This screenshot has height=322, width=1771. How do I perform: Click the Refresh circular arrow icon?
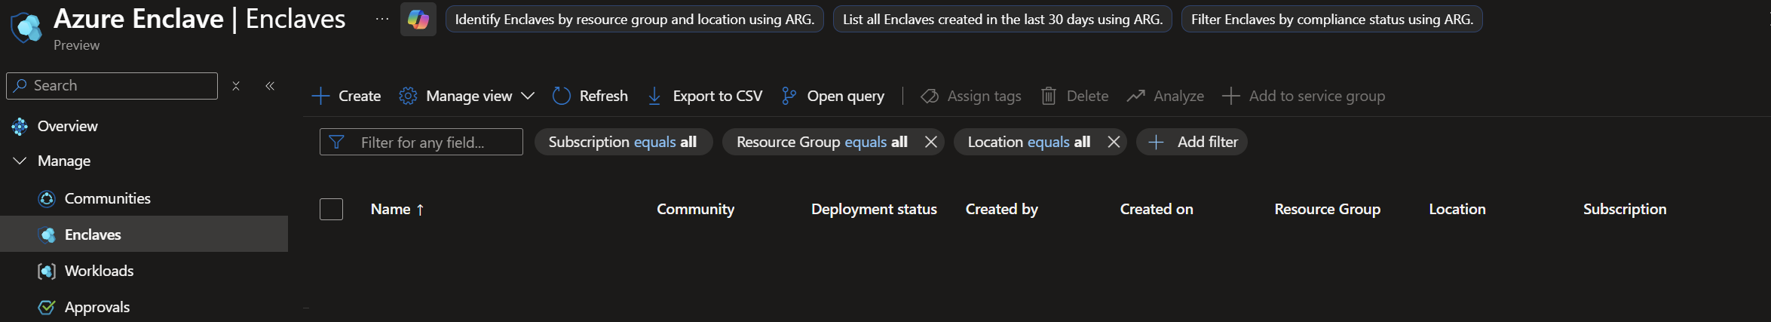click(562, 96)
